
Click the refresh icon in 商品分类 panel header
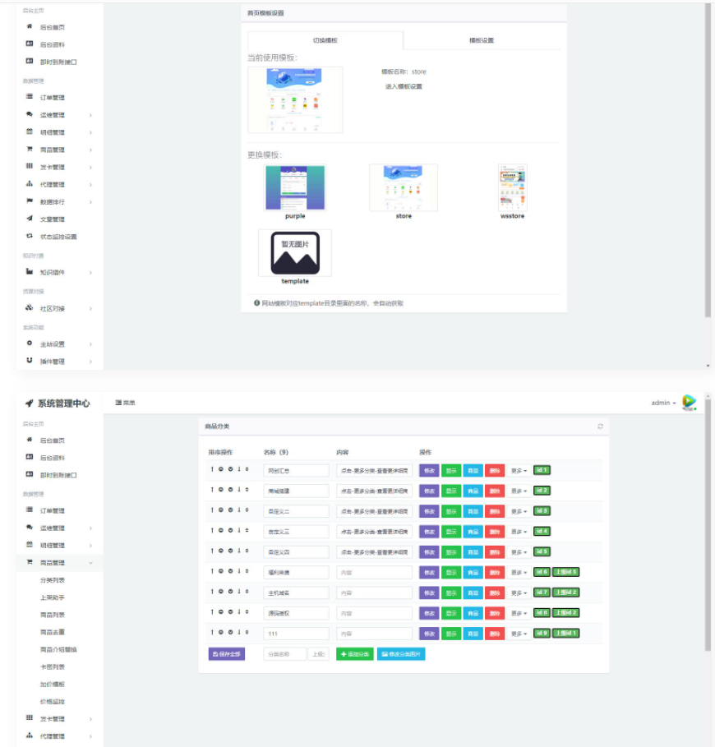point(600,426)
